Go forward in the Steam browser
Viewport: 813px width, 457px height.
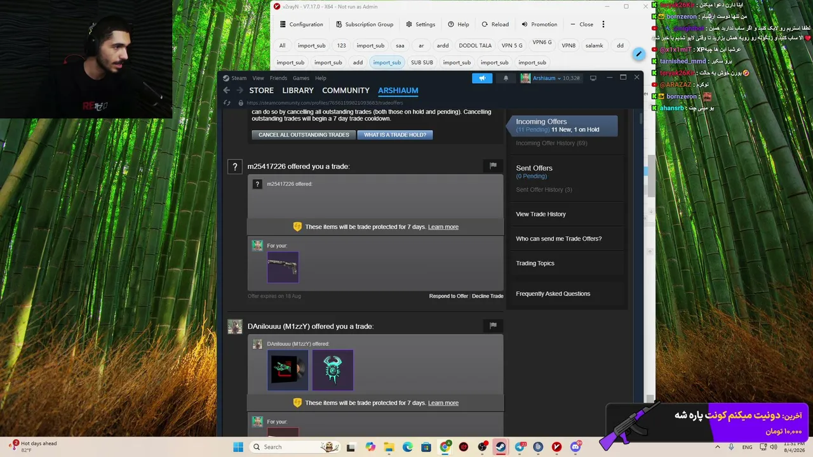point(239,90)
